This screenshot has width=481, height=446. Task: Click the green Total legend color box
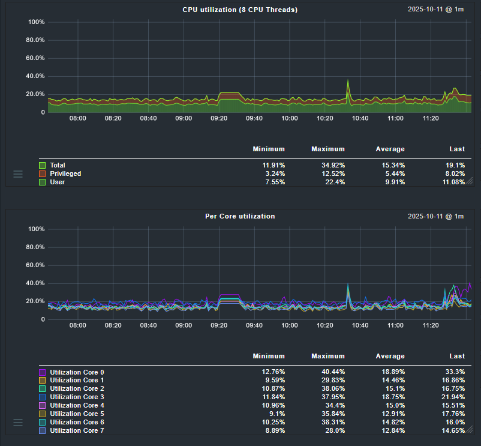(x=43, y=165)
